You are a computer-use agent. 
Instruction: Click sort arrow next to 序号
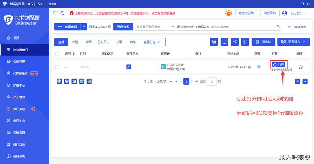(74, 53)
